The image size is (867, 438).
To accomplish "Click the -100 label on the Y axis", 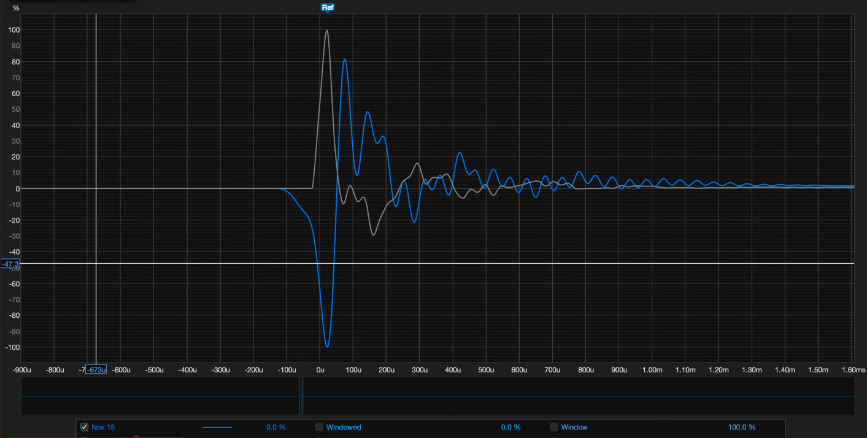I will tap(12, 347).
